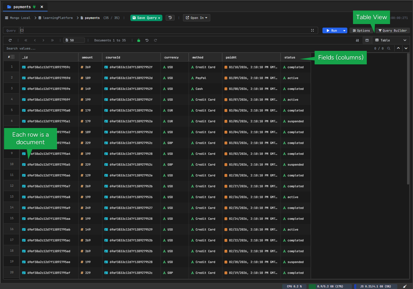This screenshot has height=289, width=413.
Task: Select GBP currency in row 8
Action: coord(175,143)
